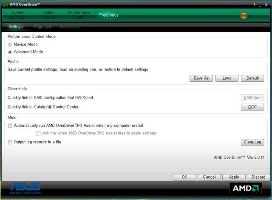Click 'Quickly link to Catalyst® Control Center' text
The width and height of the screenshot is (272, 200).
click(43, 107)
